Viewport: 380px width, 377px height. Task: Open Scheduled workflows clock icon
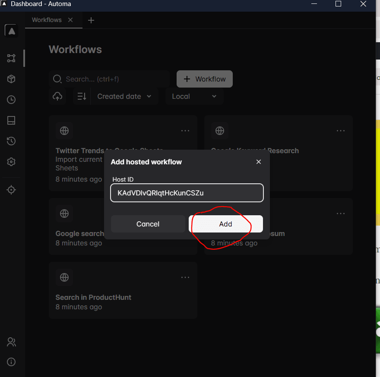click(11, 100)
